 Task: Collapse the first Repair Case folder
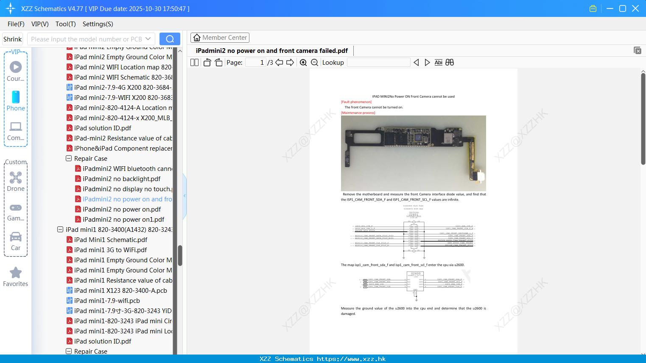click(69, 158)
